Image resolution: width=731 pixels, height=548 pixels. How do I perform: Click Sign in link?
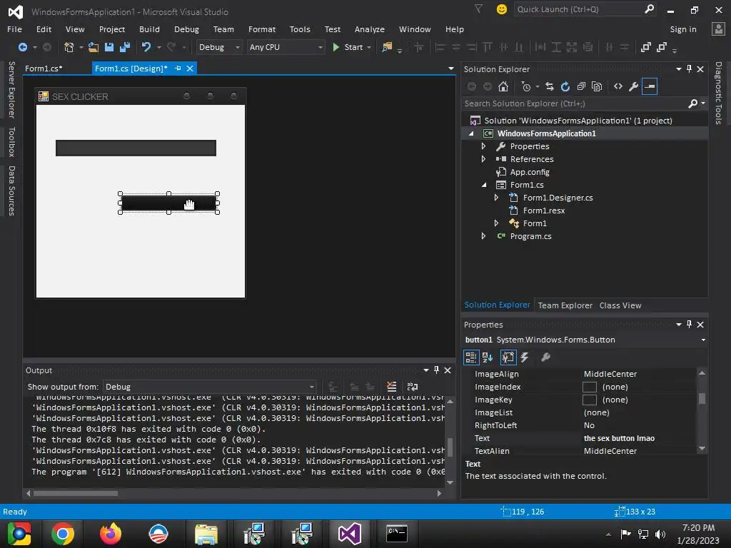coord(683,29)
